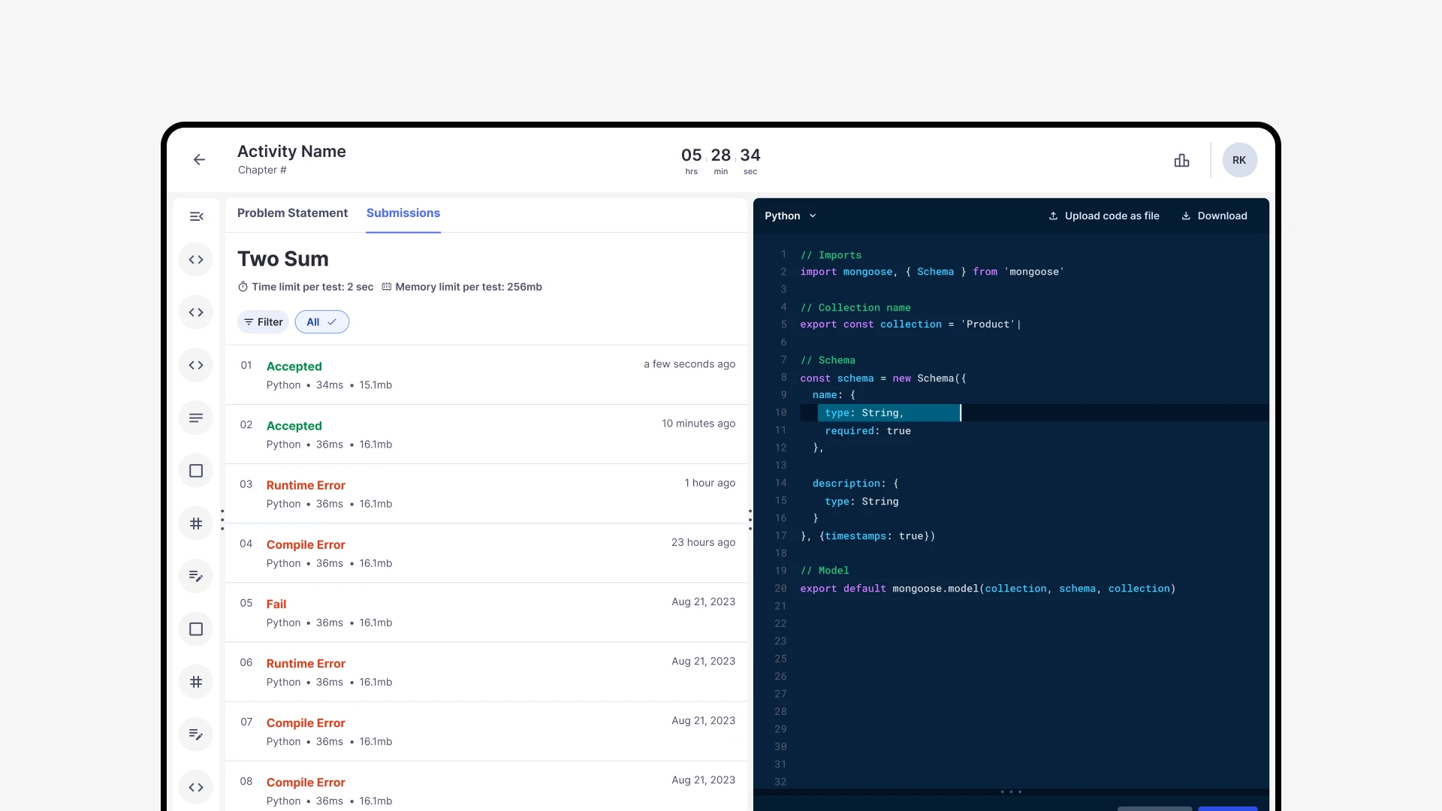Select the first code item in sidebar

point(196,260)
